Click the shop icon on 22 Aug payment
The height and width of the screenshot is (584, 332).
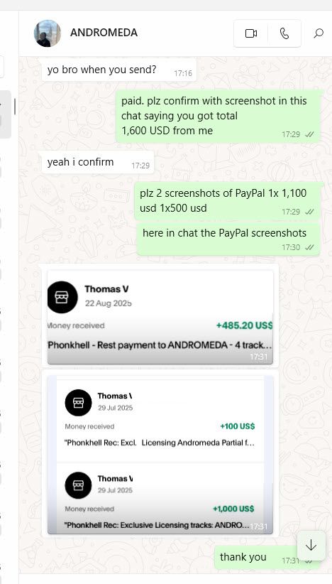[62, 297]
